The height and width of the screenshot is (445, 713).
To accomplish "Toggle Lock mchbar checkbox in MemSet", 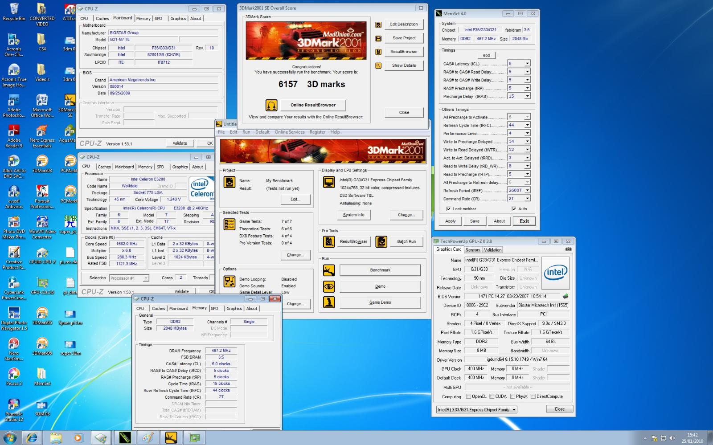I will coord(448,209).
